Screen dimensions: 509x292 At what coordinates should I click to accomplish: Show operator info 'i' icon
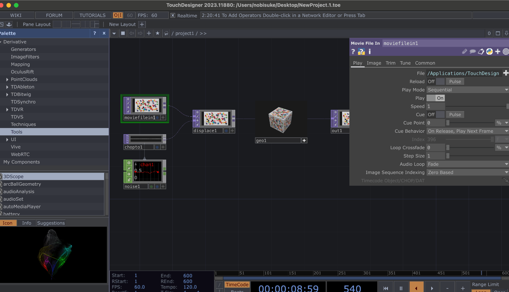tap(370, 52)
